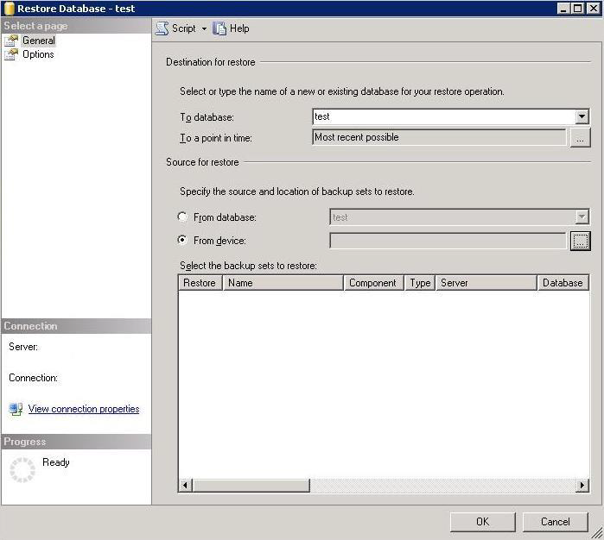Select the General page icon

point(11,41)
